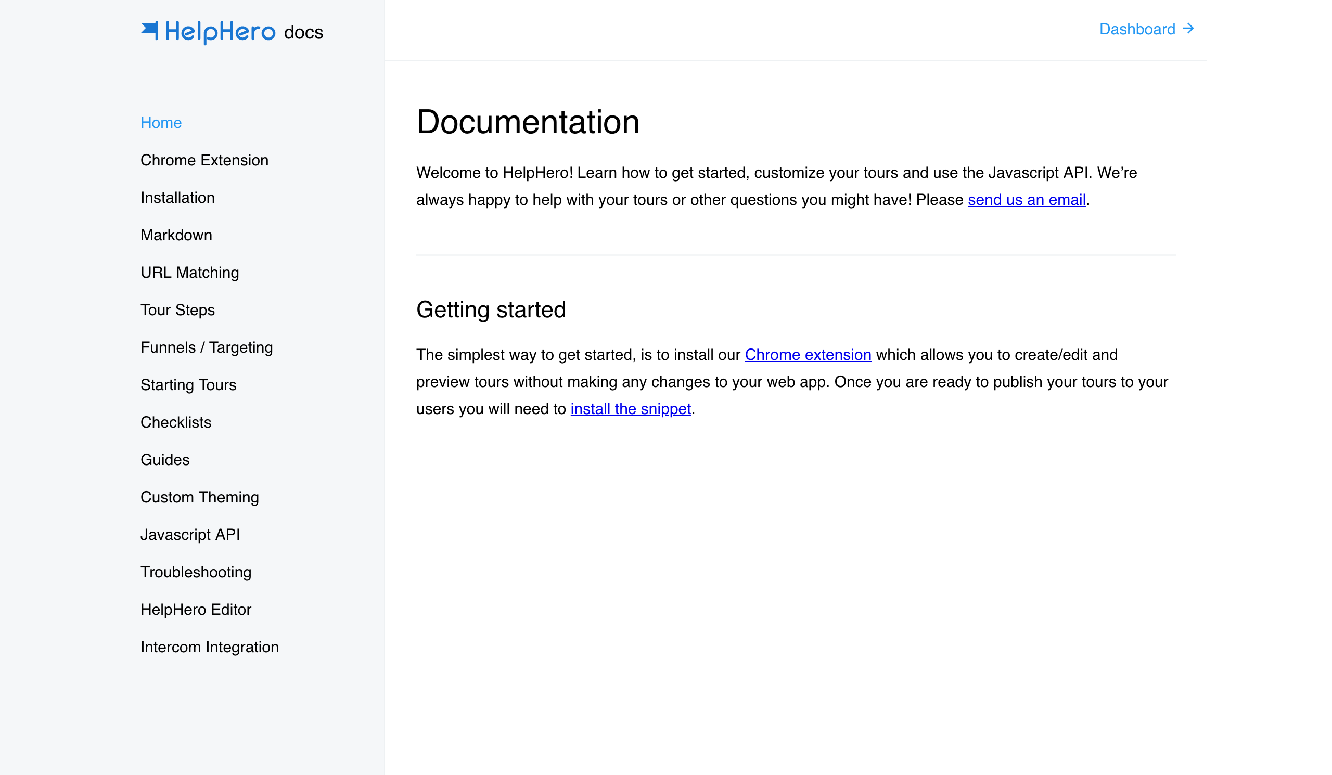Select Intercom Integration item
Image resolution: width=1332 pixels, height=775 pixels.
point(209,648)
